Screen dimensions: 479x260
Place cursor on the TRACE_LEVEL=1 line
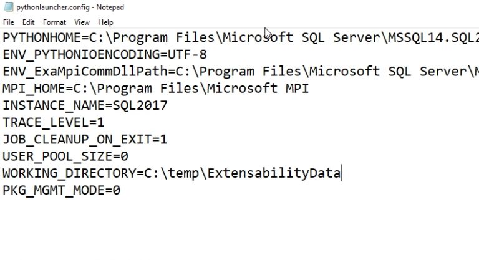click(54, 122)
